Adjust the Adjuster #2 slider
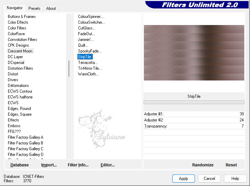Image resolution: width=250 pixels, height=186 pixels. point(194,120)
